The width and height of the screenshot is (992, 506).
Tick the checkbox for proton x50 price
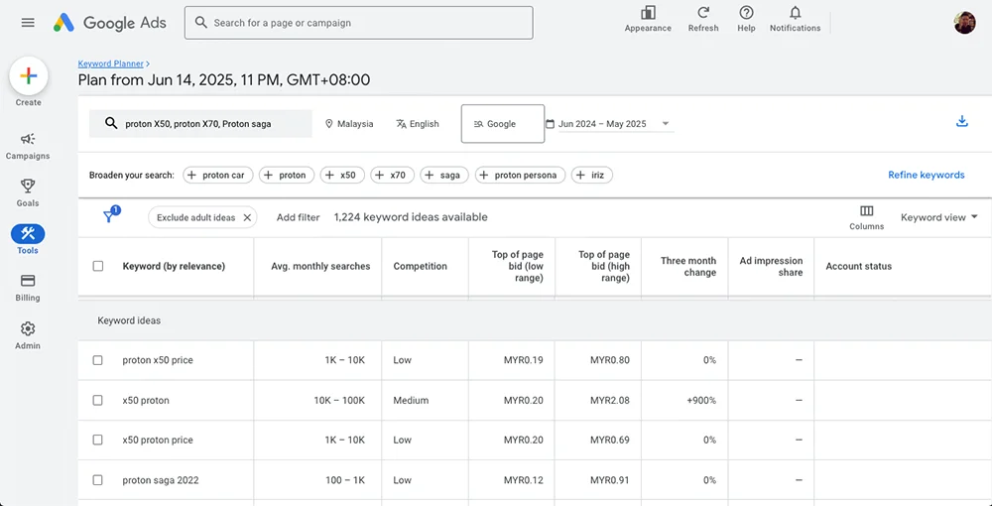coord(97,360)
